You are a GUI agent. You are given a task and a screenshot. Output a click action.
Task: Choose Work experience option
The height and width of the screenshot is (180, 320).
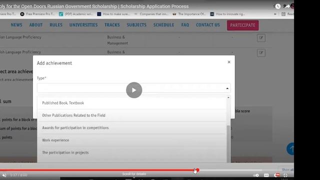132,140
